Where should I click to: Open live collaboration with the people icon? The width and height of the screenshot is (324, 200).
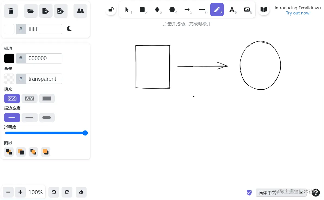point(80,11)
